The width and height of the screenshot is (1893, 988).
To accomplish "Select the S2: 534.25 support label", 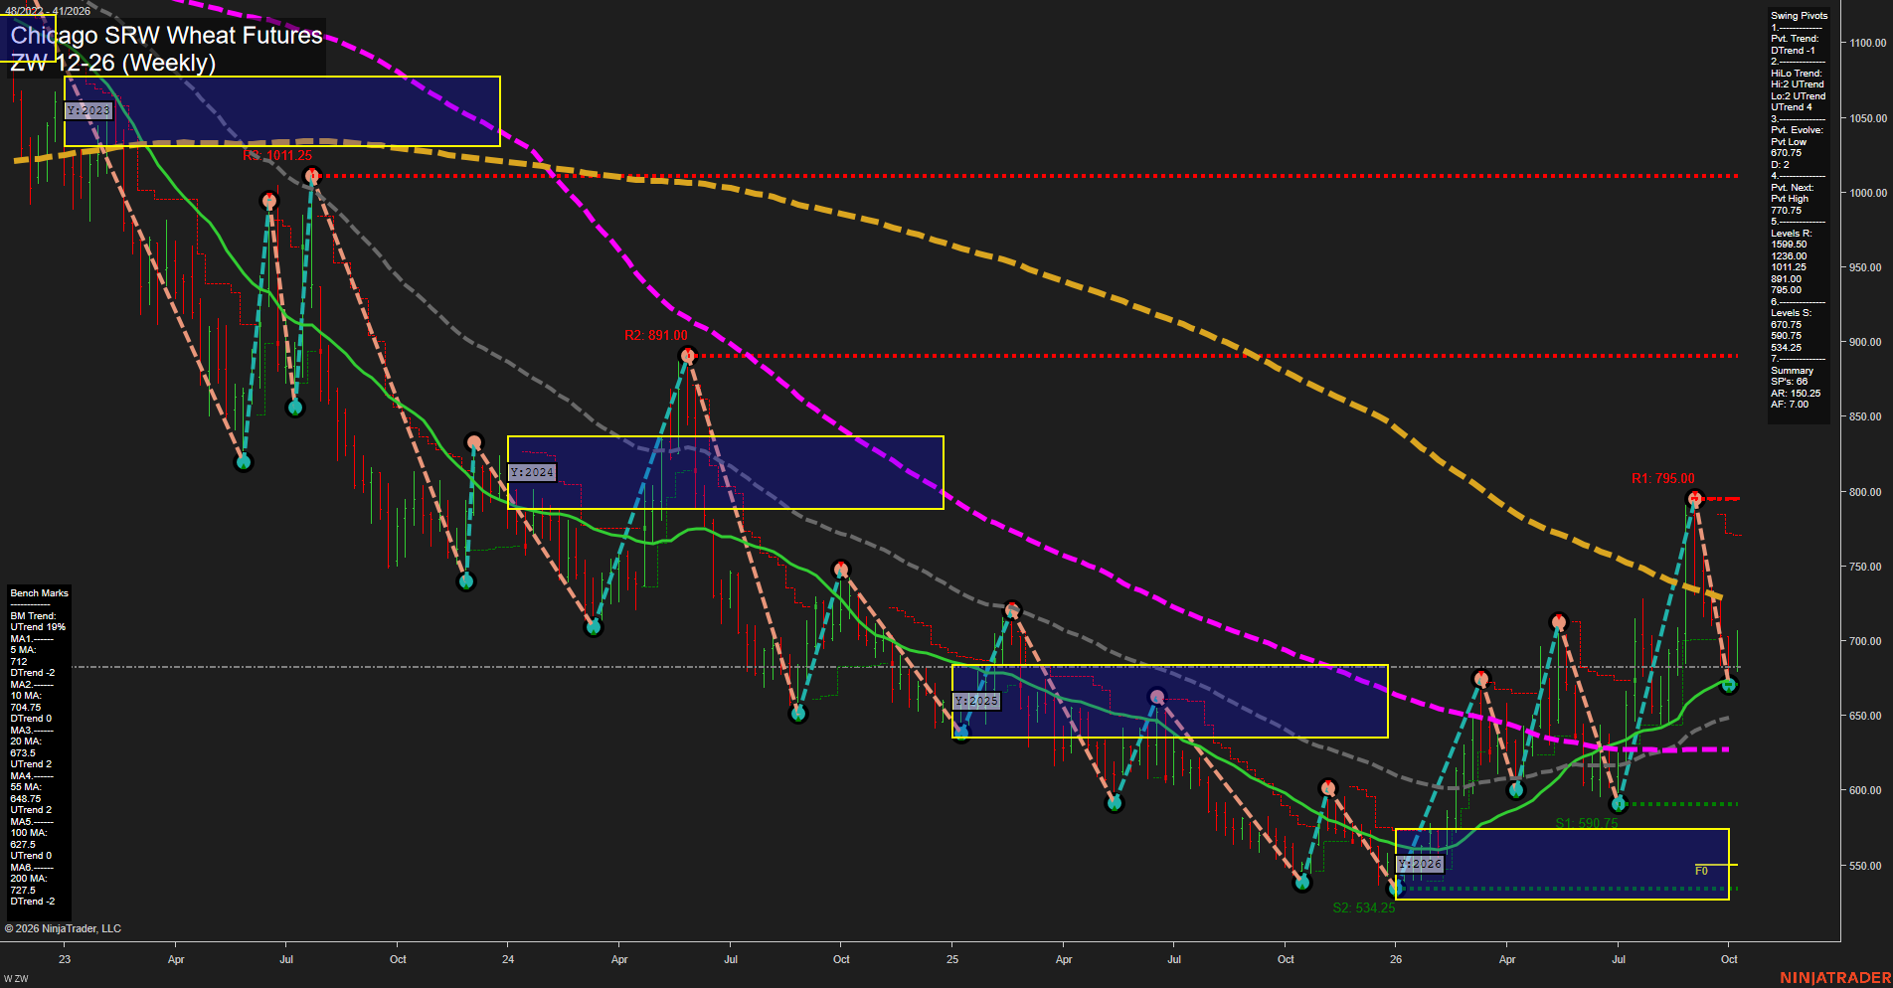I will (x=1364, y=907).
